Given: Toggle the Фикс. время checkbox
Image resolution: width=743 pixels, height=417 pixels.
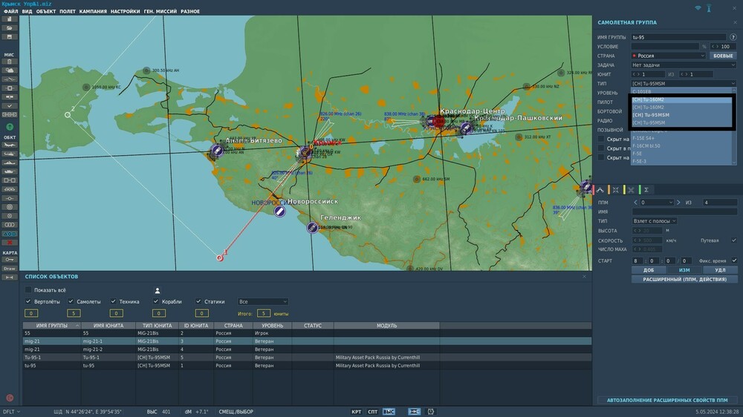Looking at the screenshot, I should (734, 260).
